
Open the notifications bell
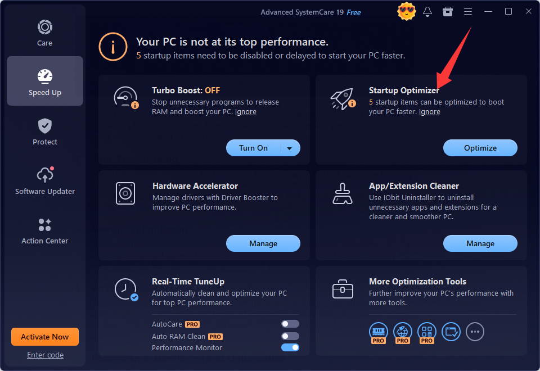click(x=427, y=12)
